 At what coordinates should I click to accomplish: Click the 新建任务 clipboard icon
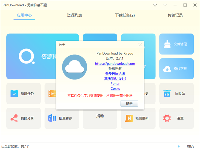[x=14, y=93]
